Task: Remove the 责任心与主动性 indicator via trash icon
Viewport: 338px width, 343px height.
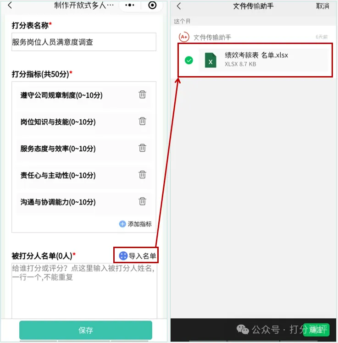Action: (x=142, y=175)
